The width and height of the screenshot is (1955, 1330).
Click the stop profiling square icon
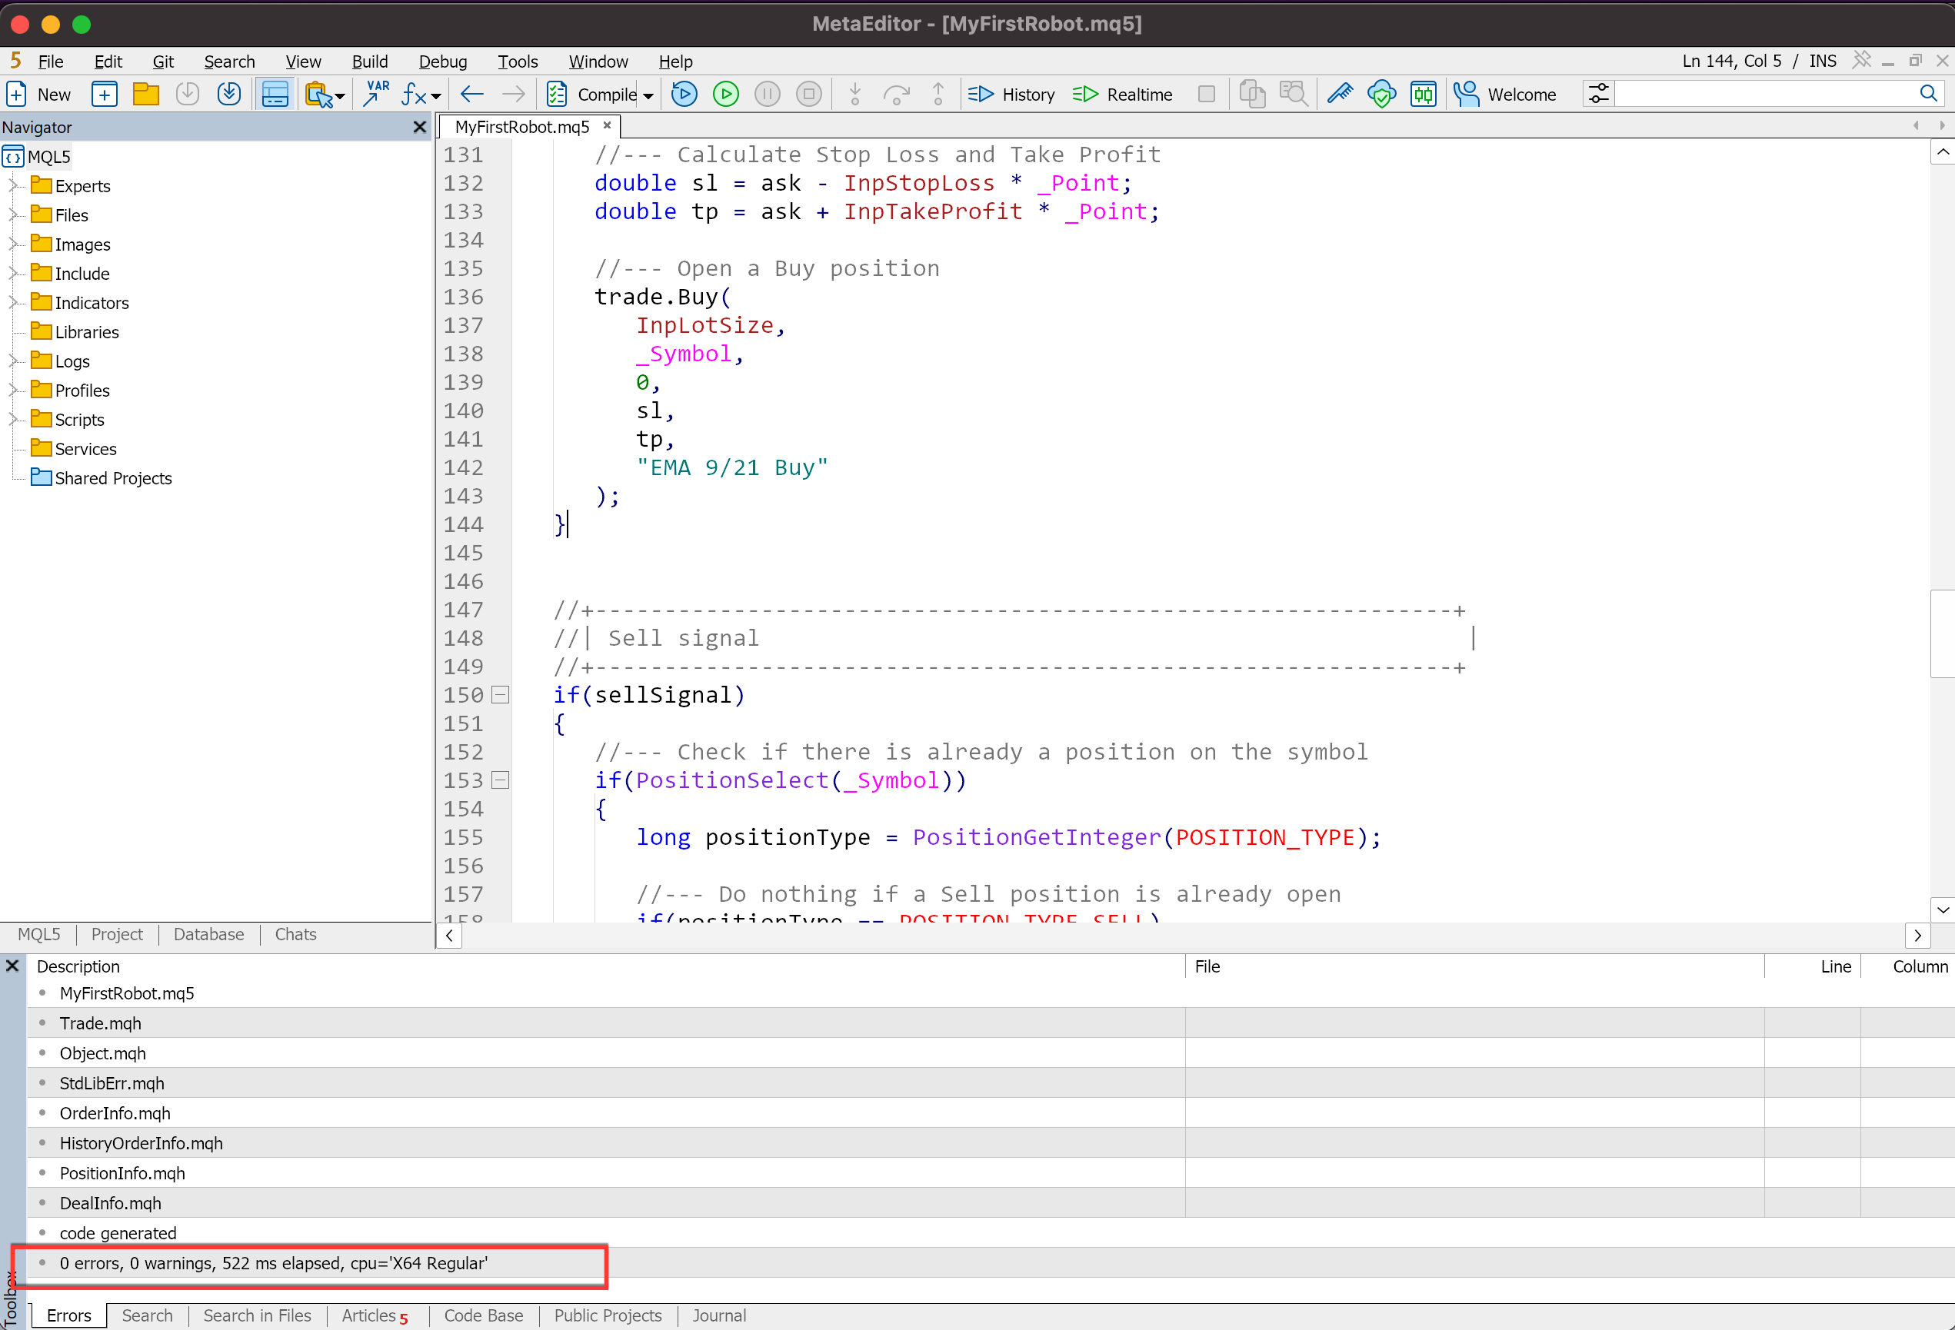point(1207,94)
